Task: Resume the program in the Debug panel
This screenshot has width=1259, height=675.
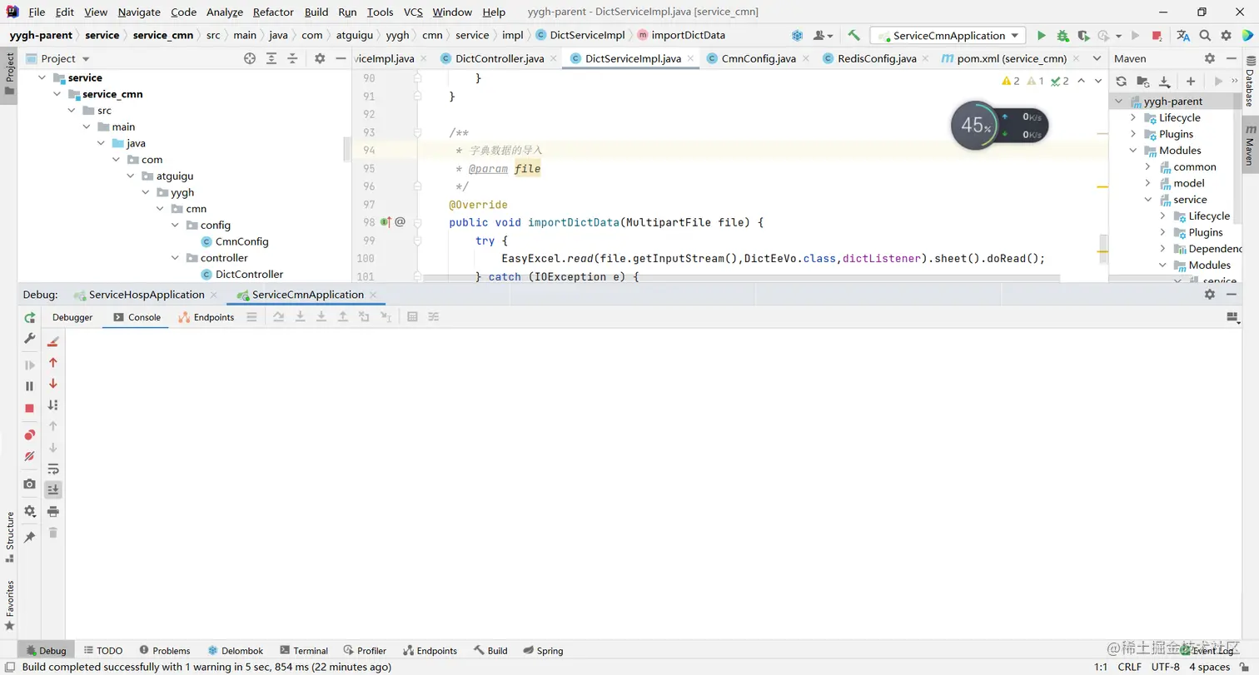Action: (30, 365)
